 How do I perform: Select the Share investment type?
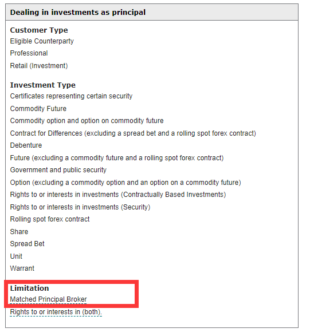point(19,232)
